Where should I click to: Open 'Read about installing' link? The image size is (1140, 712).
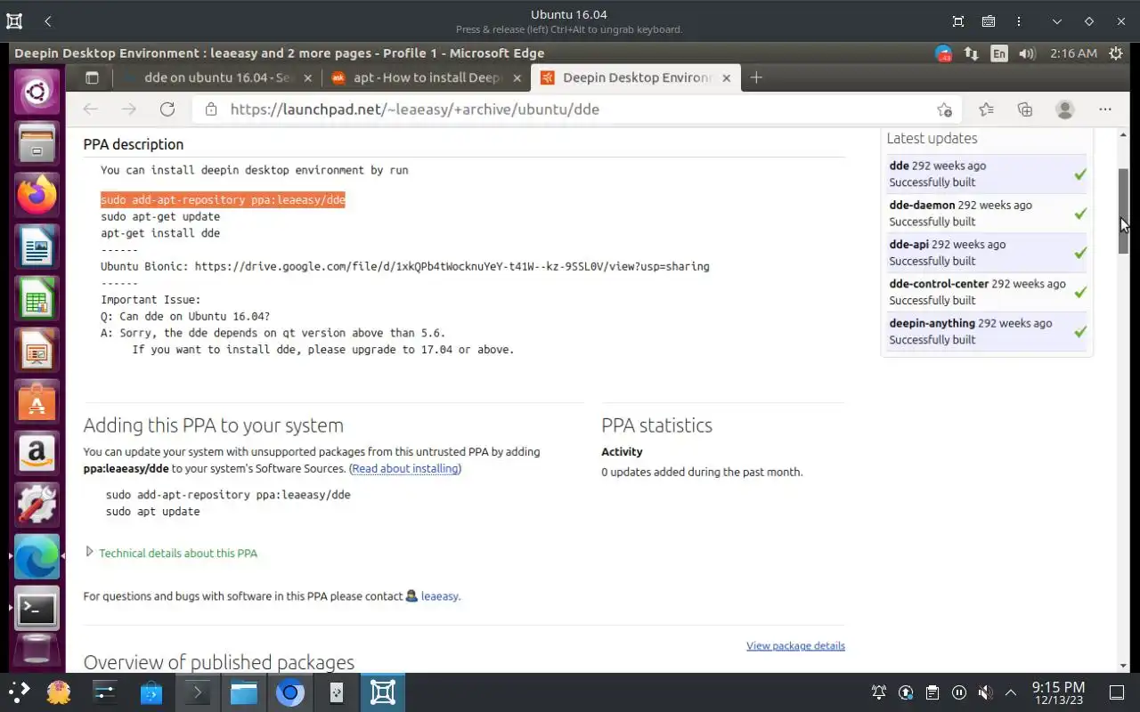point(405,468)
